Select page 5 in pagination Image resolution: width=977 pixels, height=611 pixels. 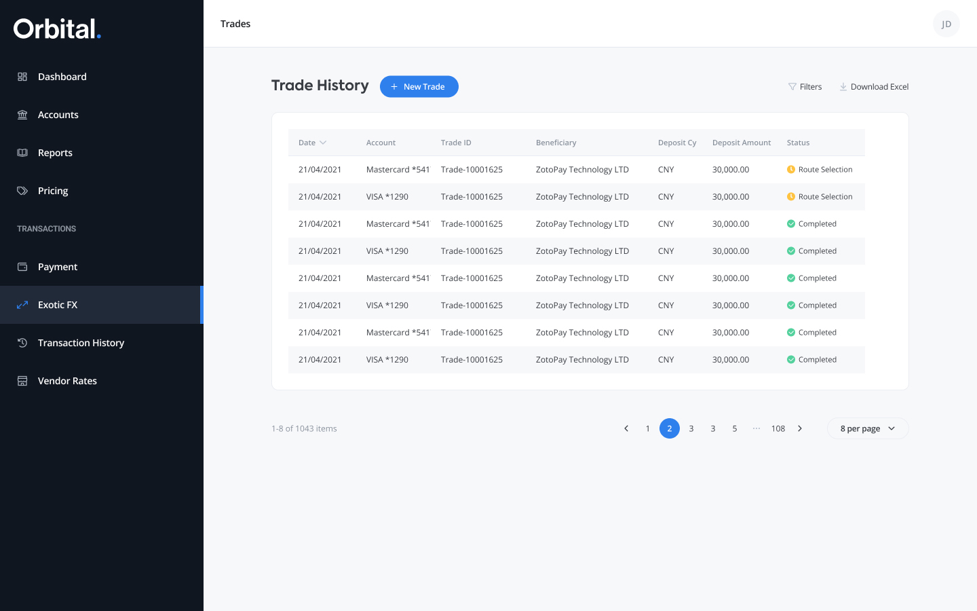click(x=735, y=428)
